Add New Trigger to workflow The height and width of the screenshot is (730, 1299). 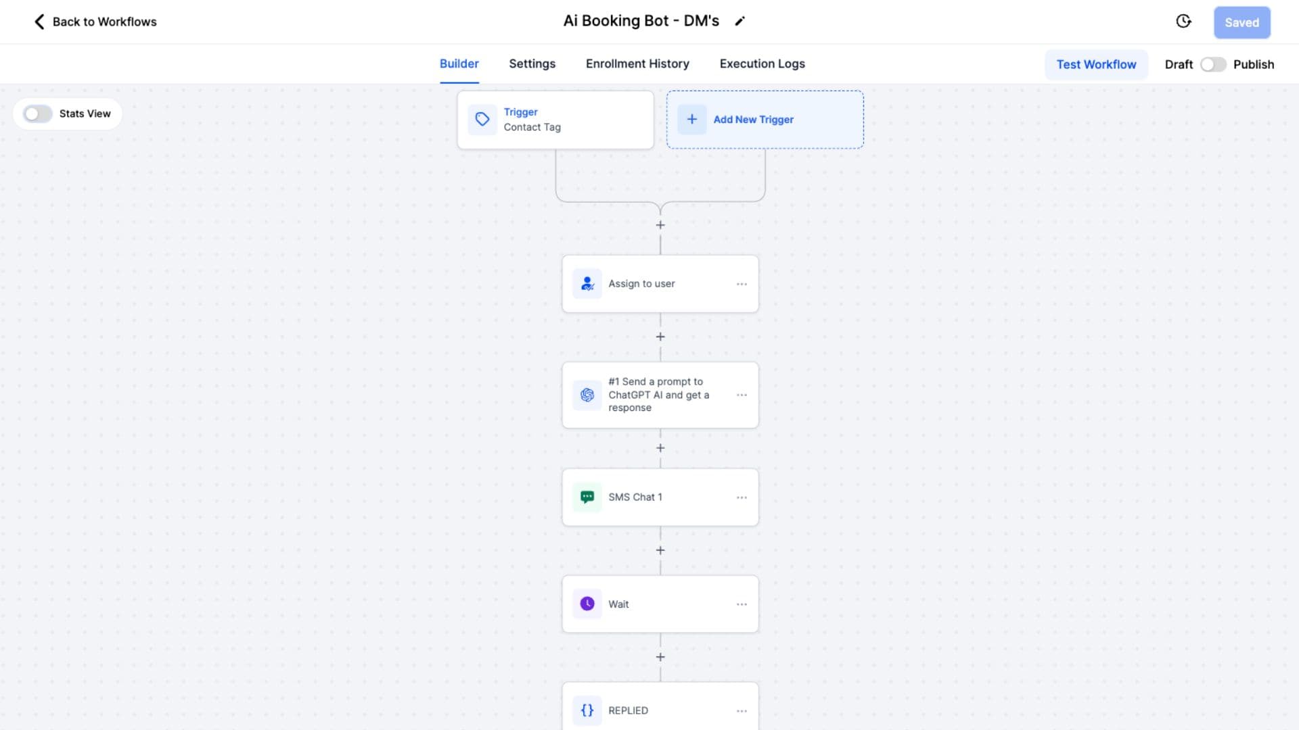pyautogui.click(x=765, y=120)
